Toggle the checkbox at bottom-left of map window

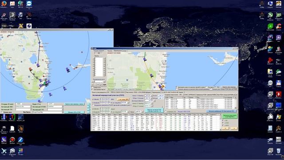(2, 112)
